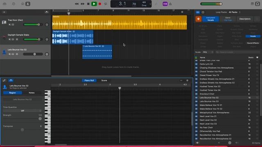Viewport: 262px width, 147px height.
Task: Select the Notes tab in editor inspector
Action: (x=32, y=93)
